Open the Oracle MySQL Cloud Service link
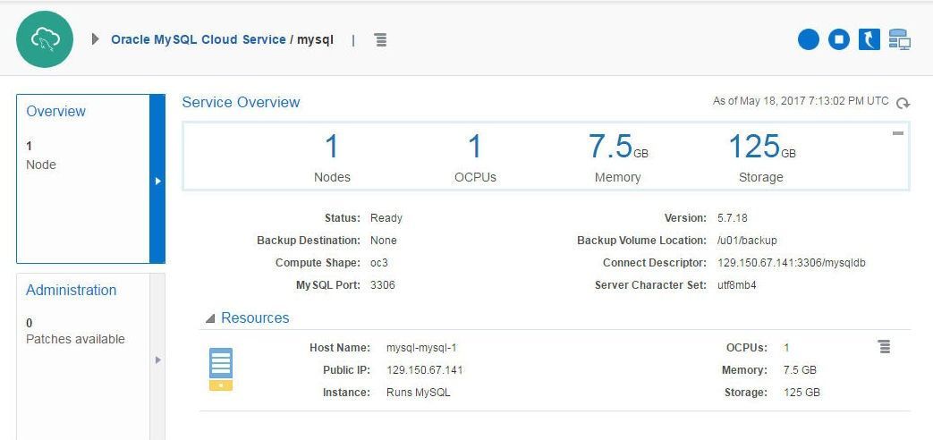The width and height of the screenshot is (933, 440). point(199,40)
